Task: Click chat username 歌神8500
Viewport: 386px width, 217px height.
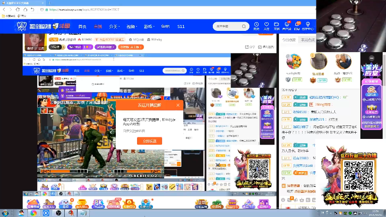Action: (300, 112)
